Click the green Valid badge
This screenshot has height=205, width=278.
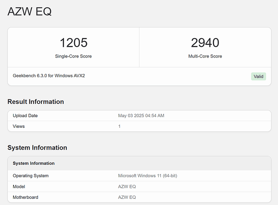pos(258,76)
